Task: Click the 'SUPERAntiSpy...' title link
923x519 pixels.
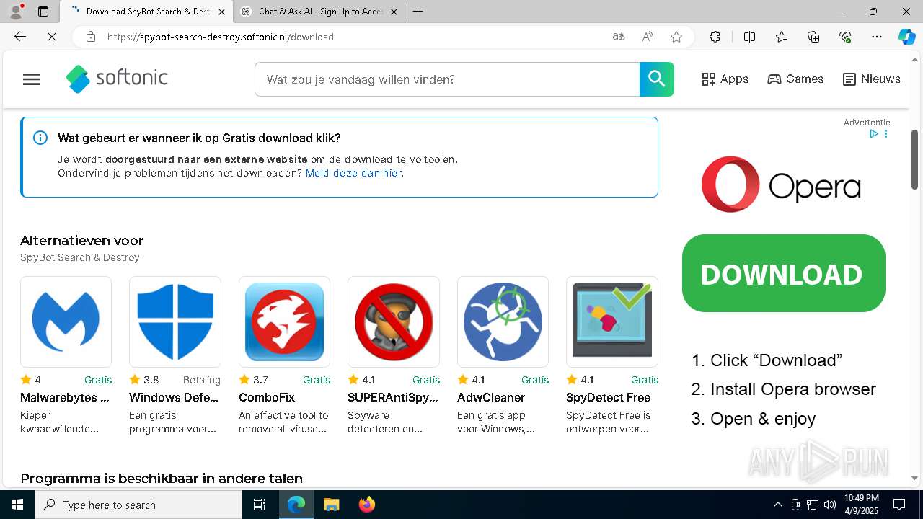Action: tap(393, 397)
